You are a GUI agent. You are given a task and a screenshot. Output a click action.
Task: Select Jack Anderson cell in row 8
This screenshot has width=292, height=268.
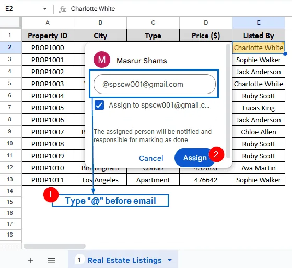pos(259,120)
